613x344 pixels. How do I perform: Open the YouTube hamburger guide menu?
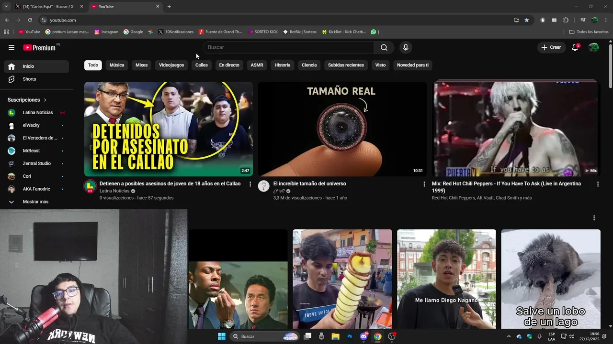(x=11, y=47)
